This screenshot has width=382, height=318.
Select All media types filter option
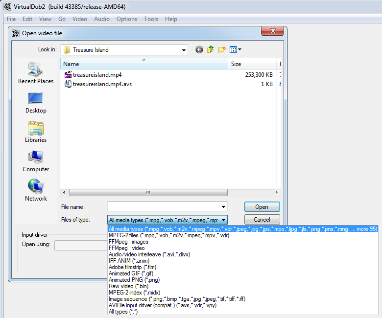(x=243, y=229)
